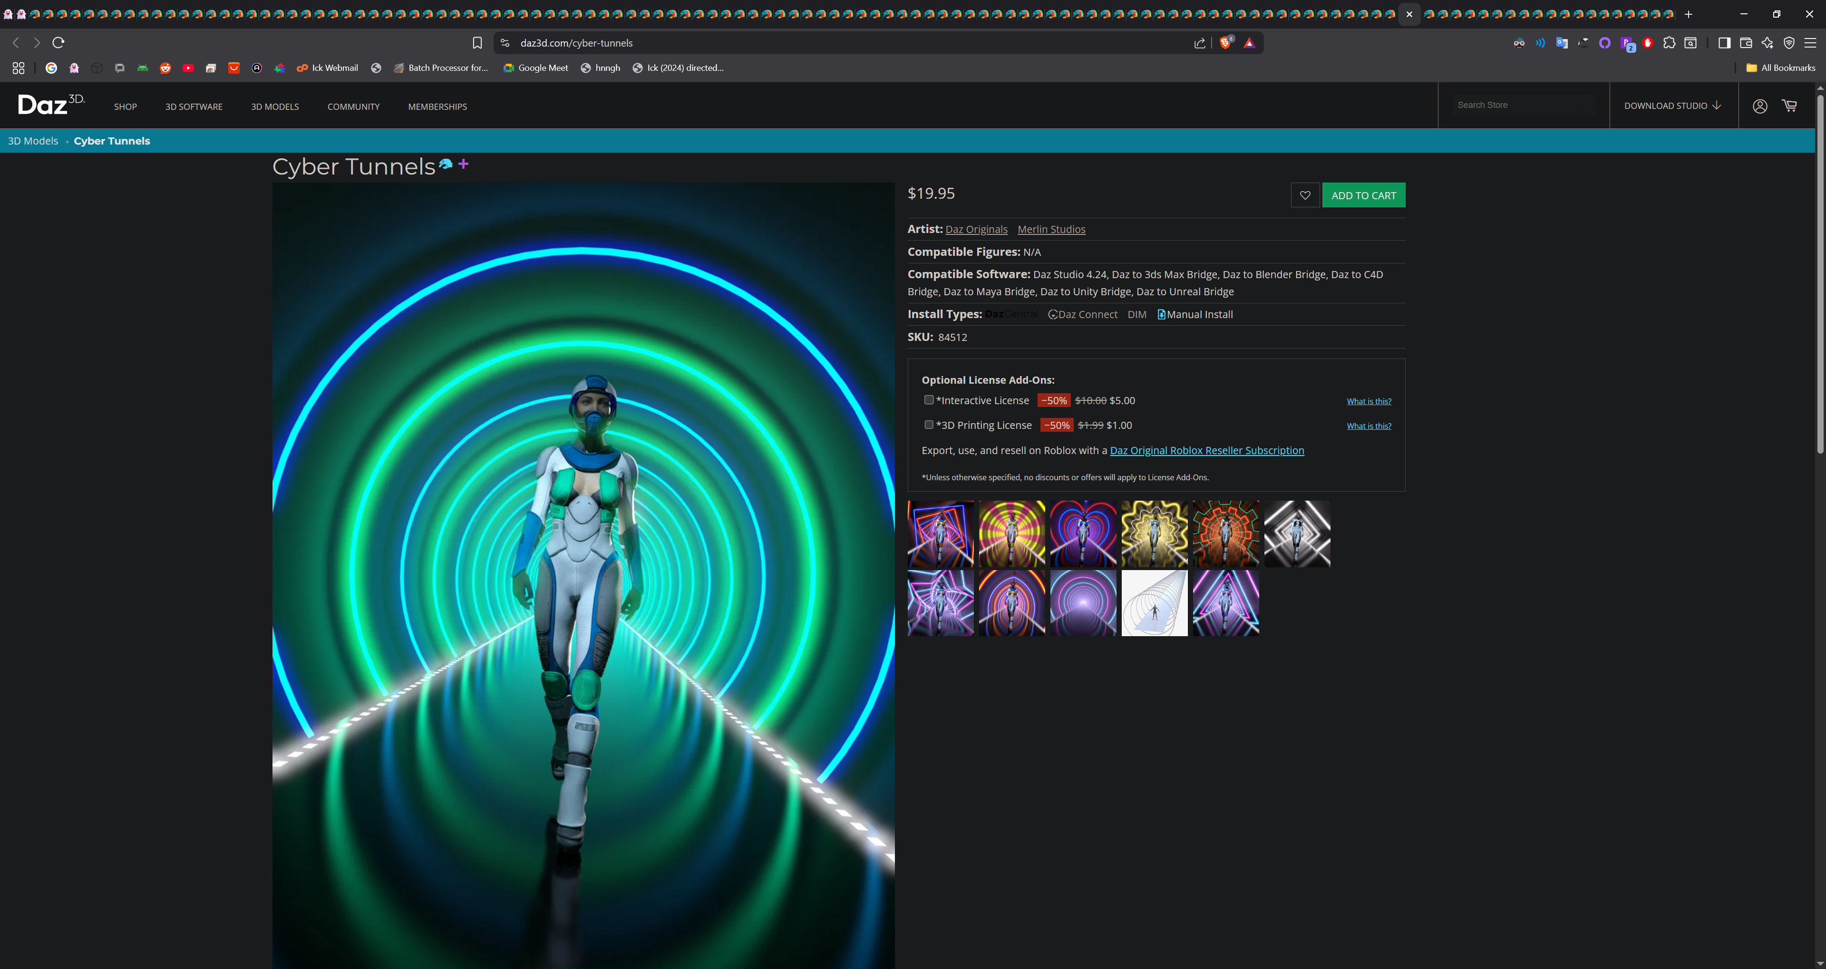1826x969 pixels.
Task: Open the Android robot bookmark icon
Action: (143, 68)
